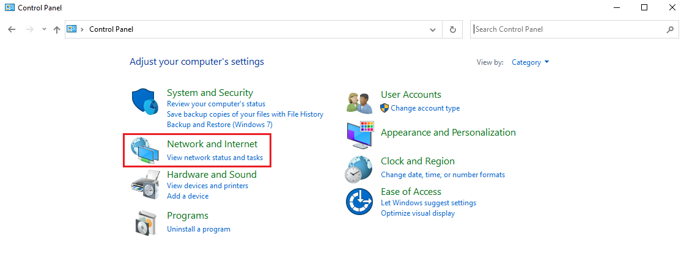Open the Network and Internet globe icon
The width and height of the screenshot is (684, 256).
pos(145,150)
